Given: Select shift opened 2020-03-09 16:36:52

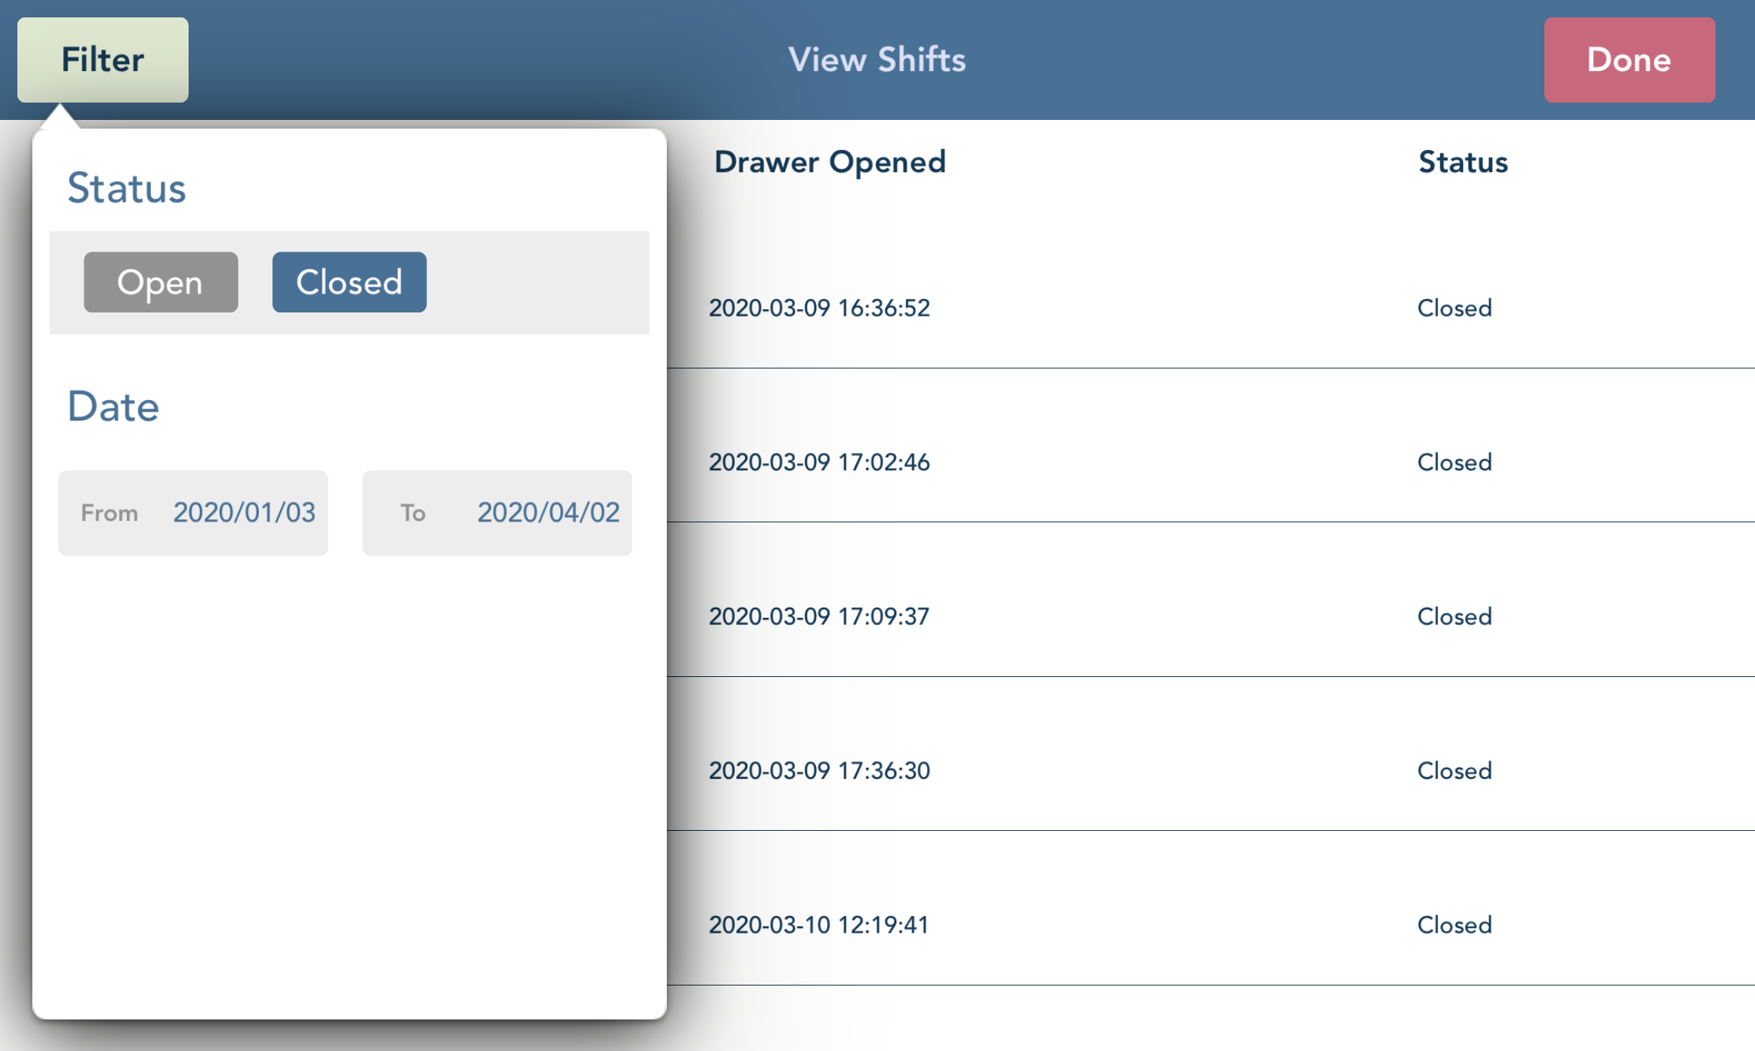Looking at the screenshot, I should click(820, 308).
